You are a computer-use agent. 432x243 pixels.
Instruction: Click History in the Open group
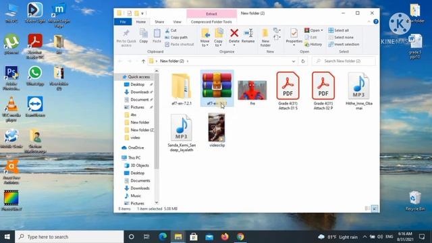point(313,44)
